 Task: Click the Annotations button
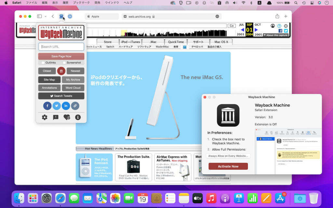click(x=49, y=88)
